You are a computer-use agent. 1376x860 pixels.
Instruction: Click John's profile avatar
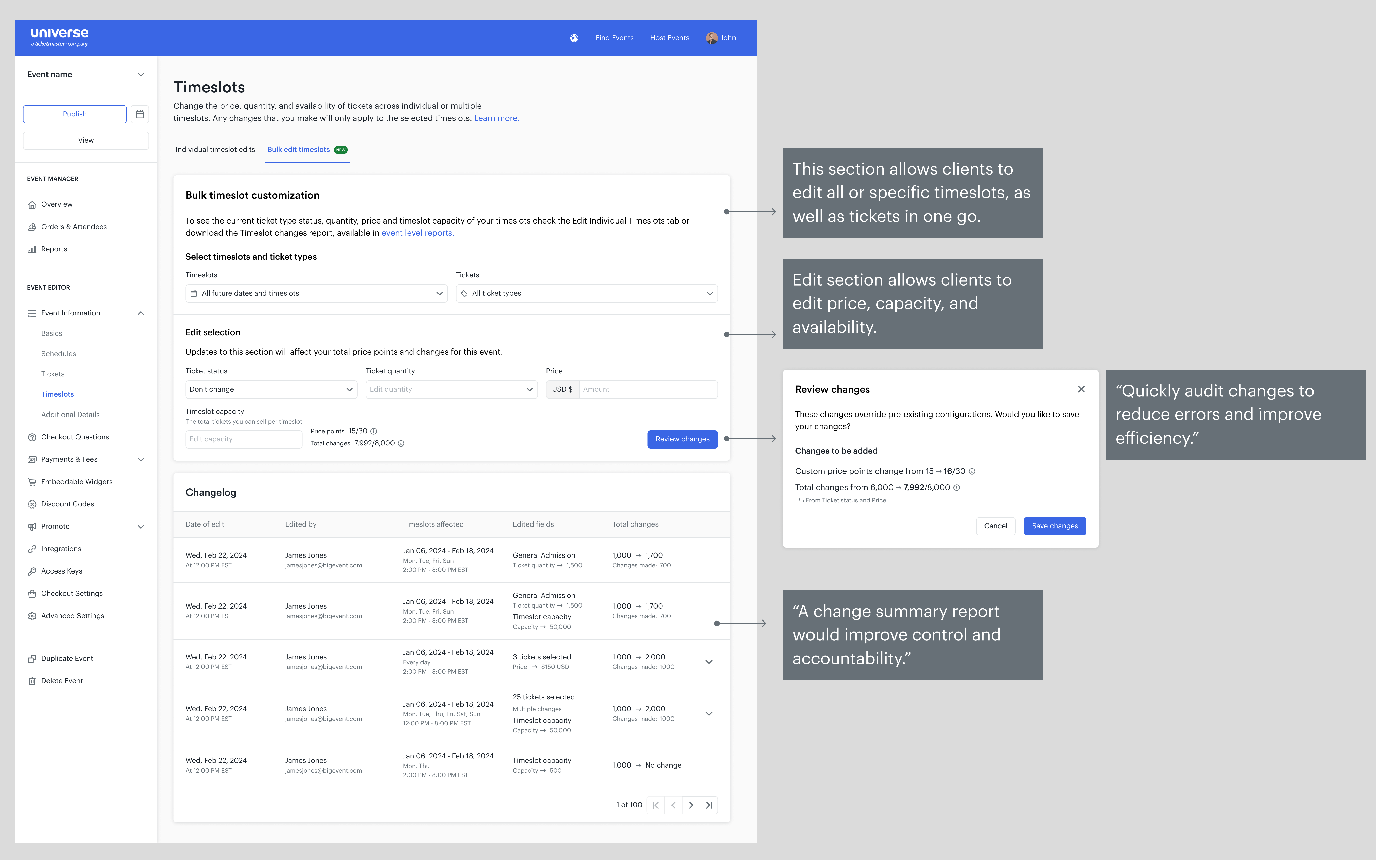point(711,38)
